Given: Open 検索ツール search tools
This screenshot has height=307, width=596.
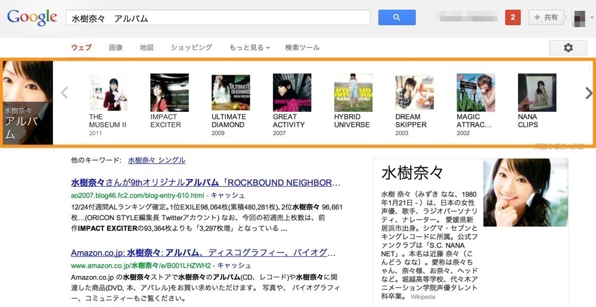Looking at the screenshot, I should click(302, 48).
